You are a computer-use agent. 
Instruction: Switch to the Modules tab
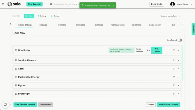(x=43, y=25)
